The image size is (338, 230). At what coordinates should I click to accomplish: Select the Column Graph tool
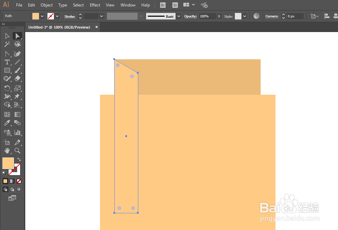point(17,133)
